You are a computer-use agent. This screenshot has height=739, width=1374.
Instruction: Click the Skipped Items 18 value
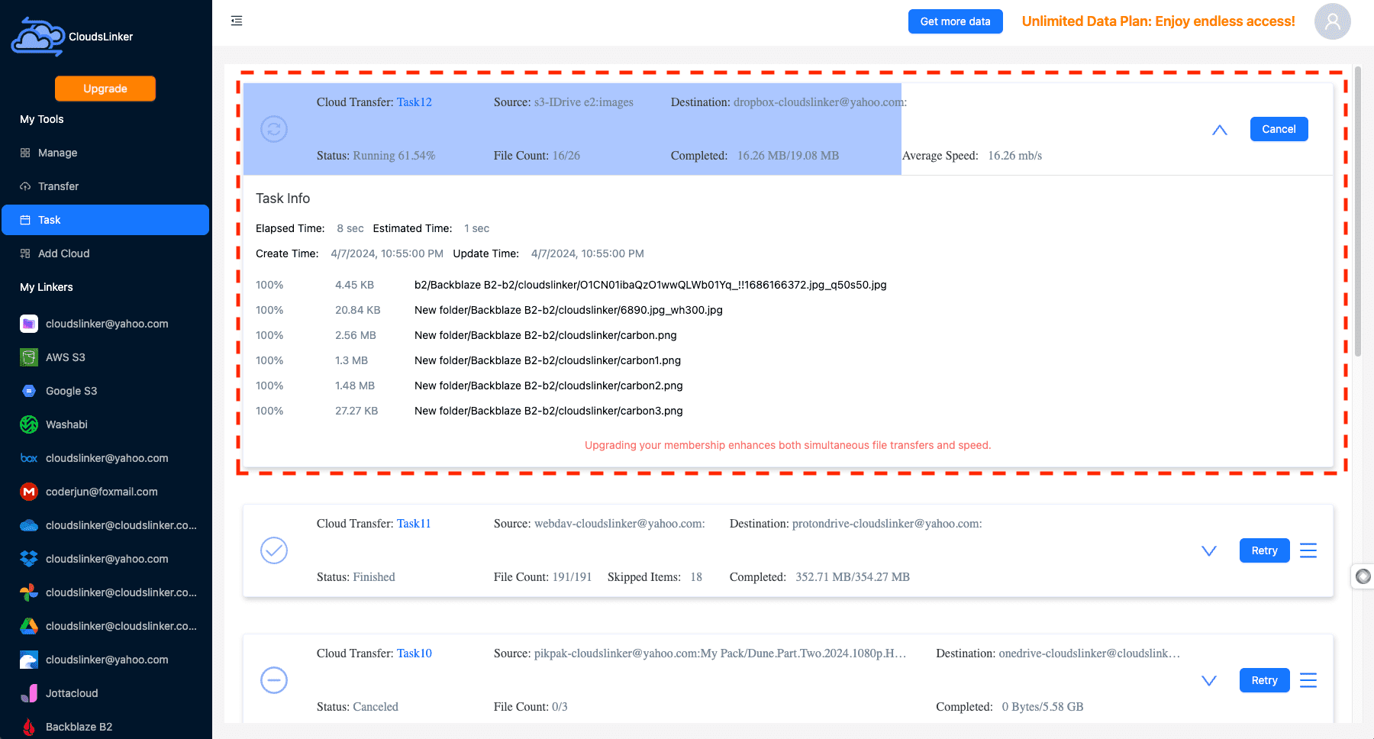tap(696, 577)
